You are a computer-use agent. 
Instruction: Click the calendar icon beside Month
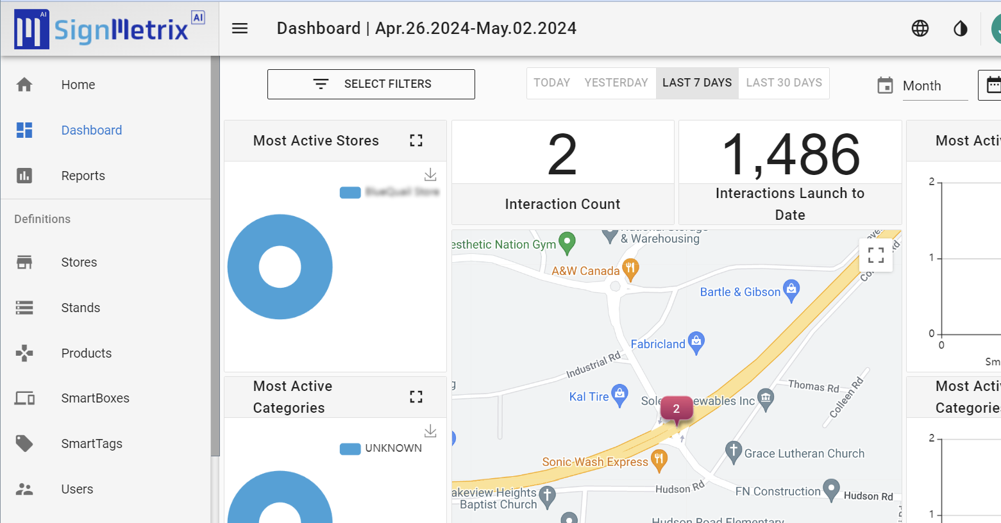coord(885,85)
